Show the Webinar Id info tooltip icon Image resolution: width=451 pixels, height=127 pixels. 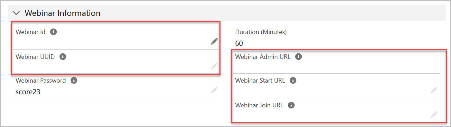pos(53,32)
